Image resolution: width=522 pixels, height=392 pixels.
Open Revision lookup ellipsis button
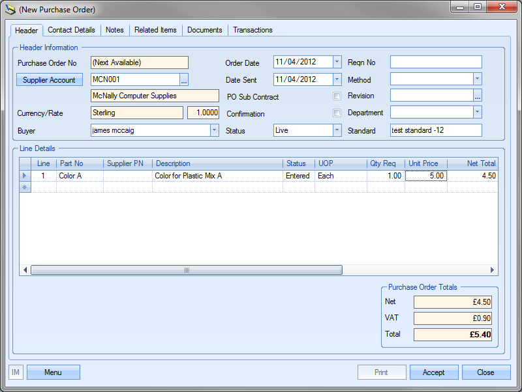point(477,96)
